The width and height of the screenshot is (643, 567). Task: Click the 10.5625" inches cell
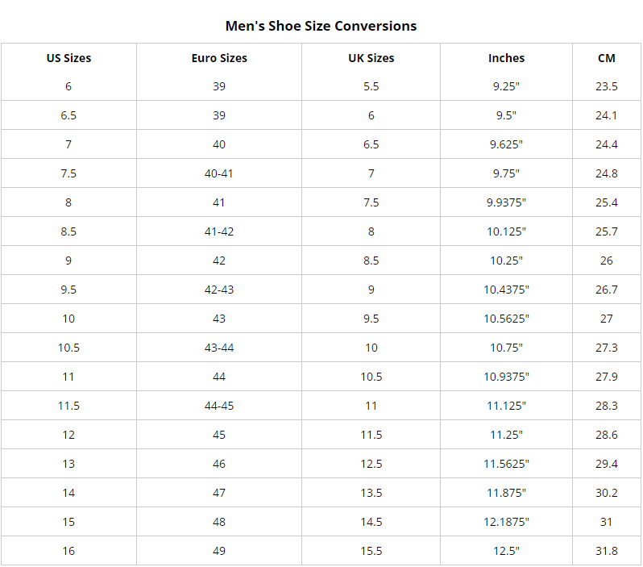[506, 319]
